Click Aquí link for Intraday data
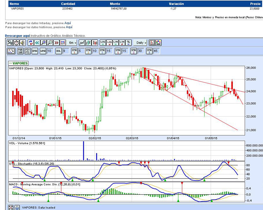Viewport: 263px width, 210px height. (x=67, y=23)
